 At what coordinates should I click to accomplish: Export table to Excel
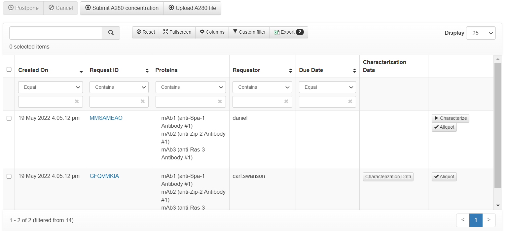pos(289,32)
